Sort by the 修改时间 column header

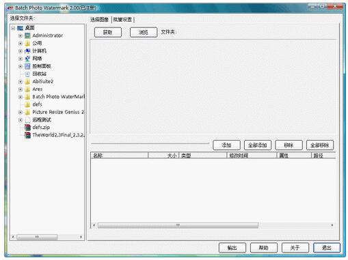point(252,156)
